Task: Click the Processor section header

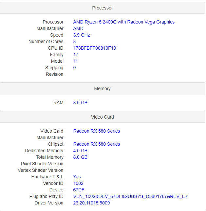Action: [x=103, y=8]
